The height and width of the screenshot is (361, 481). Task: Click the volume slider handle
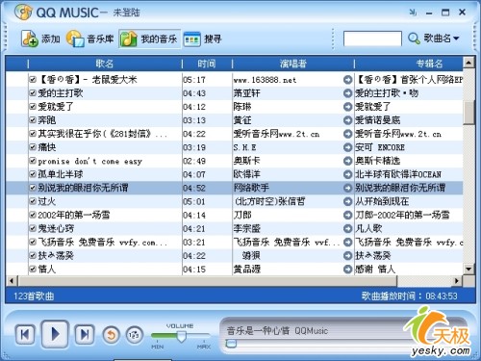[182, 336]
